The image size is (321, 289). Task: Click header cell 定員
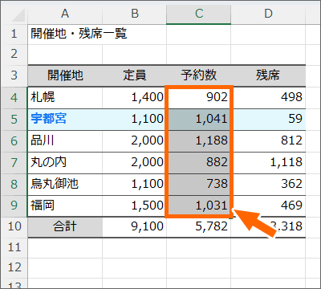click(135, 75)
